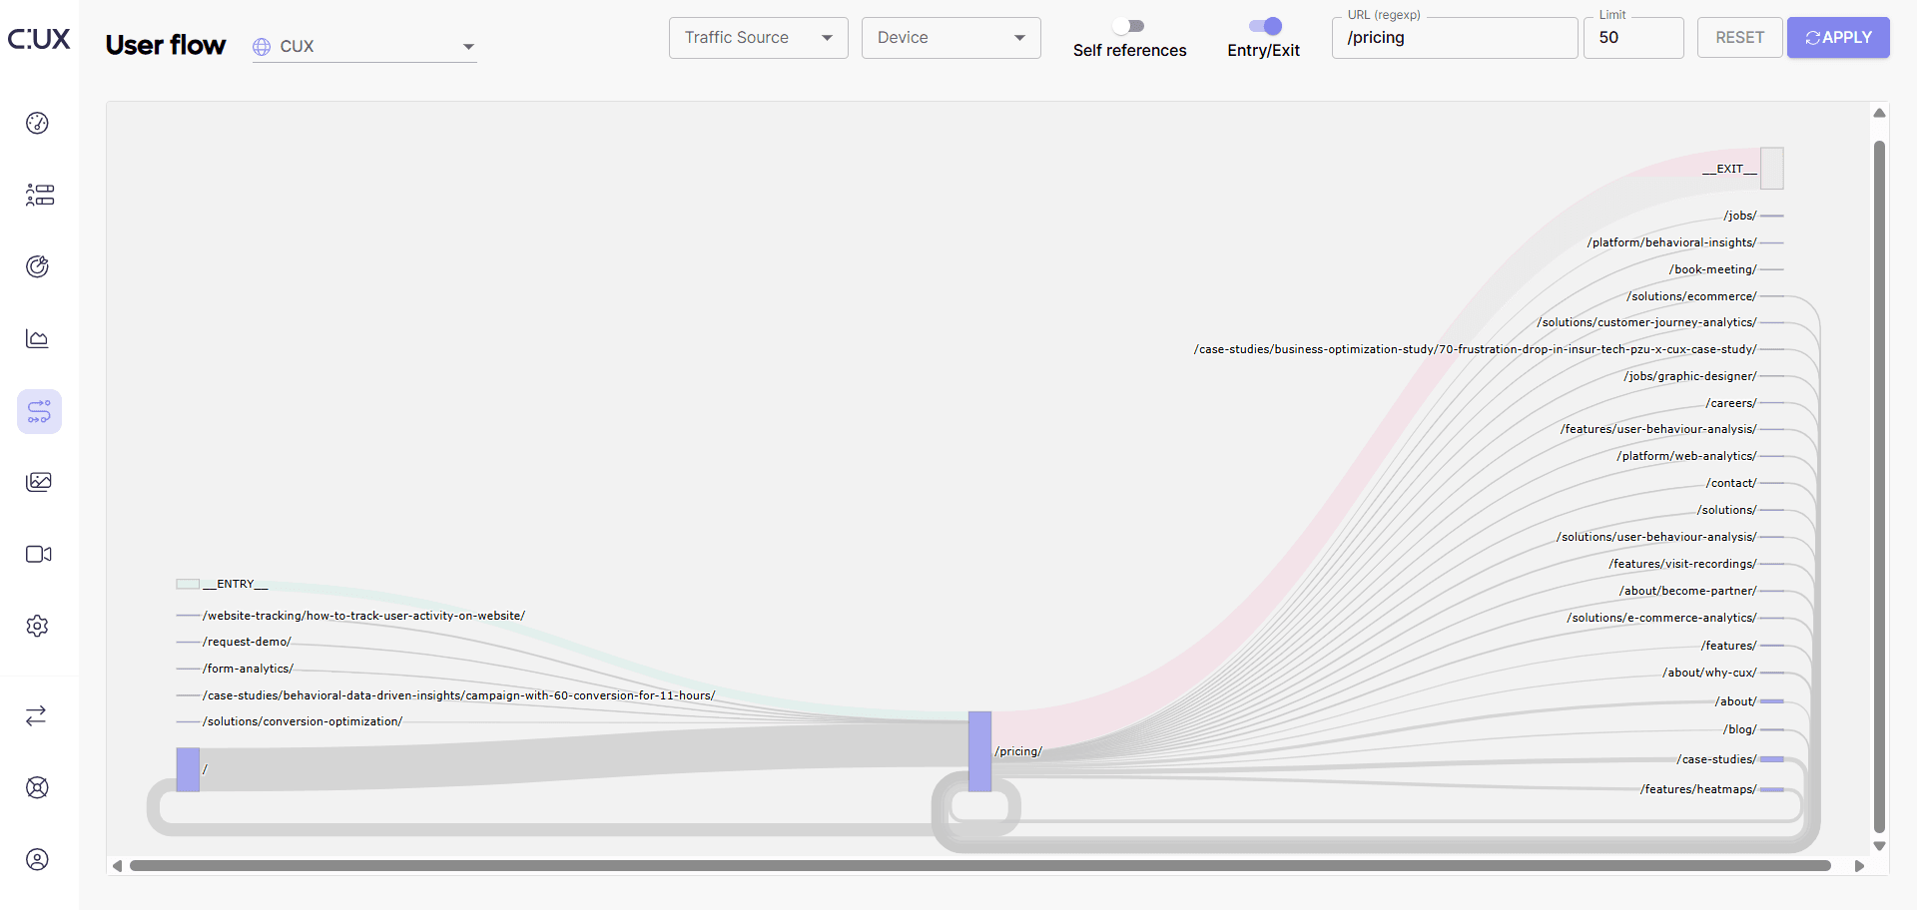Viewport: 1917px width, 910px height.
Task: Click the /platform/behavioral-insights/ node label
Action: point(1671,242)
